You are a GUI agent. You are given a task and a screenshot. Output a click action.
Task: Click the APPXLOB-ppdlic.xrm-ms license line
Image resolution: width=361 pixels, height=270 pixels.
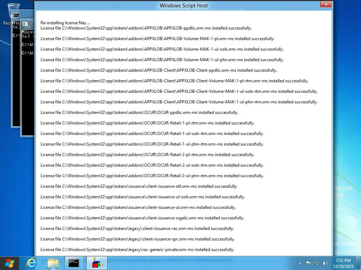146,28
